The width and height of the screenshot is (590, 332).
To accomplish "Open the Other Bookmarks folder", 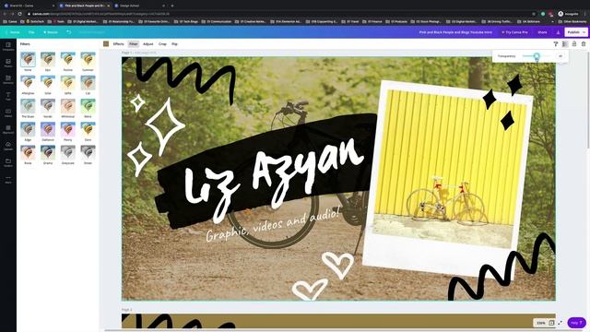I will 572,21.
